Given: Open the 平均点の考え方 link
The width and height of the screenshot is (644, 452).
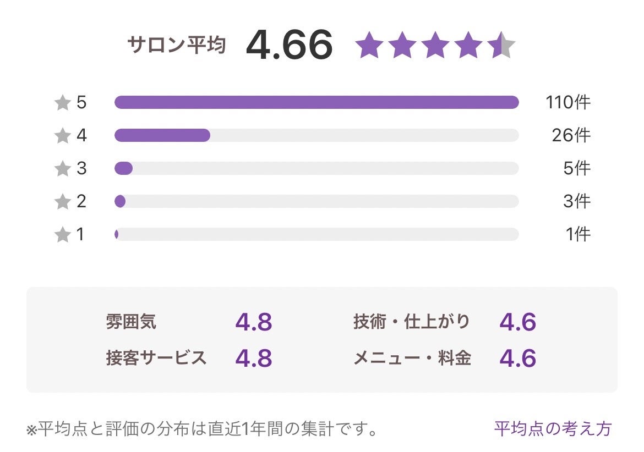Looking at the screenshot, I should (553, 428).
